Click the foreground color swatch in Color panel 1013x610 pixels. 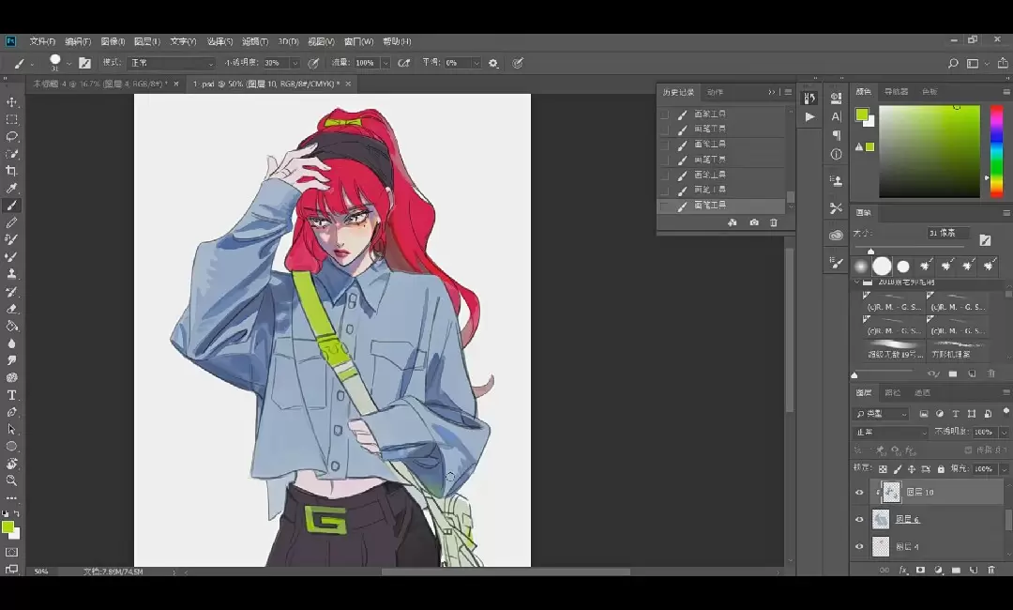[861, 115]
